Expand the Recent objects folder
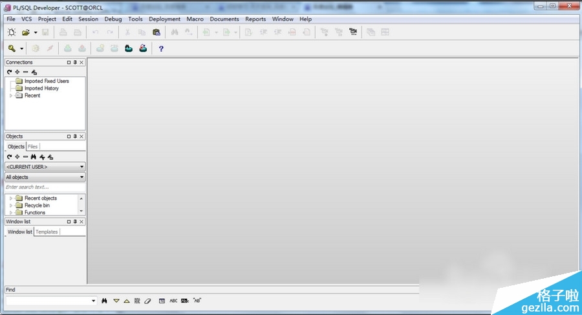 tap(11, 199)
